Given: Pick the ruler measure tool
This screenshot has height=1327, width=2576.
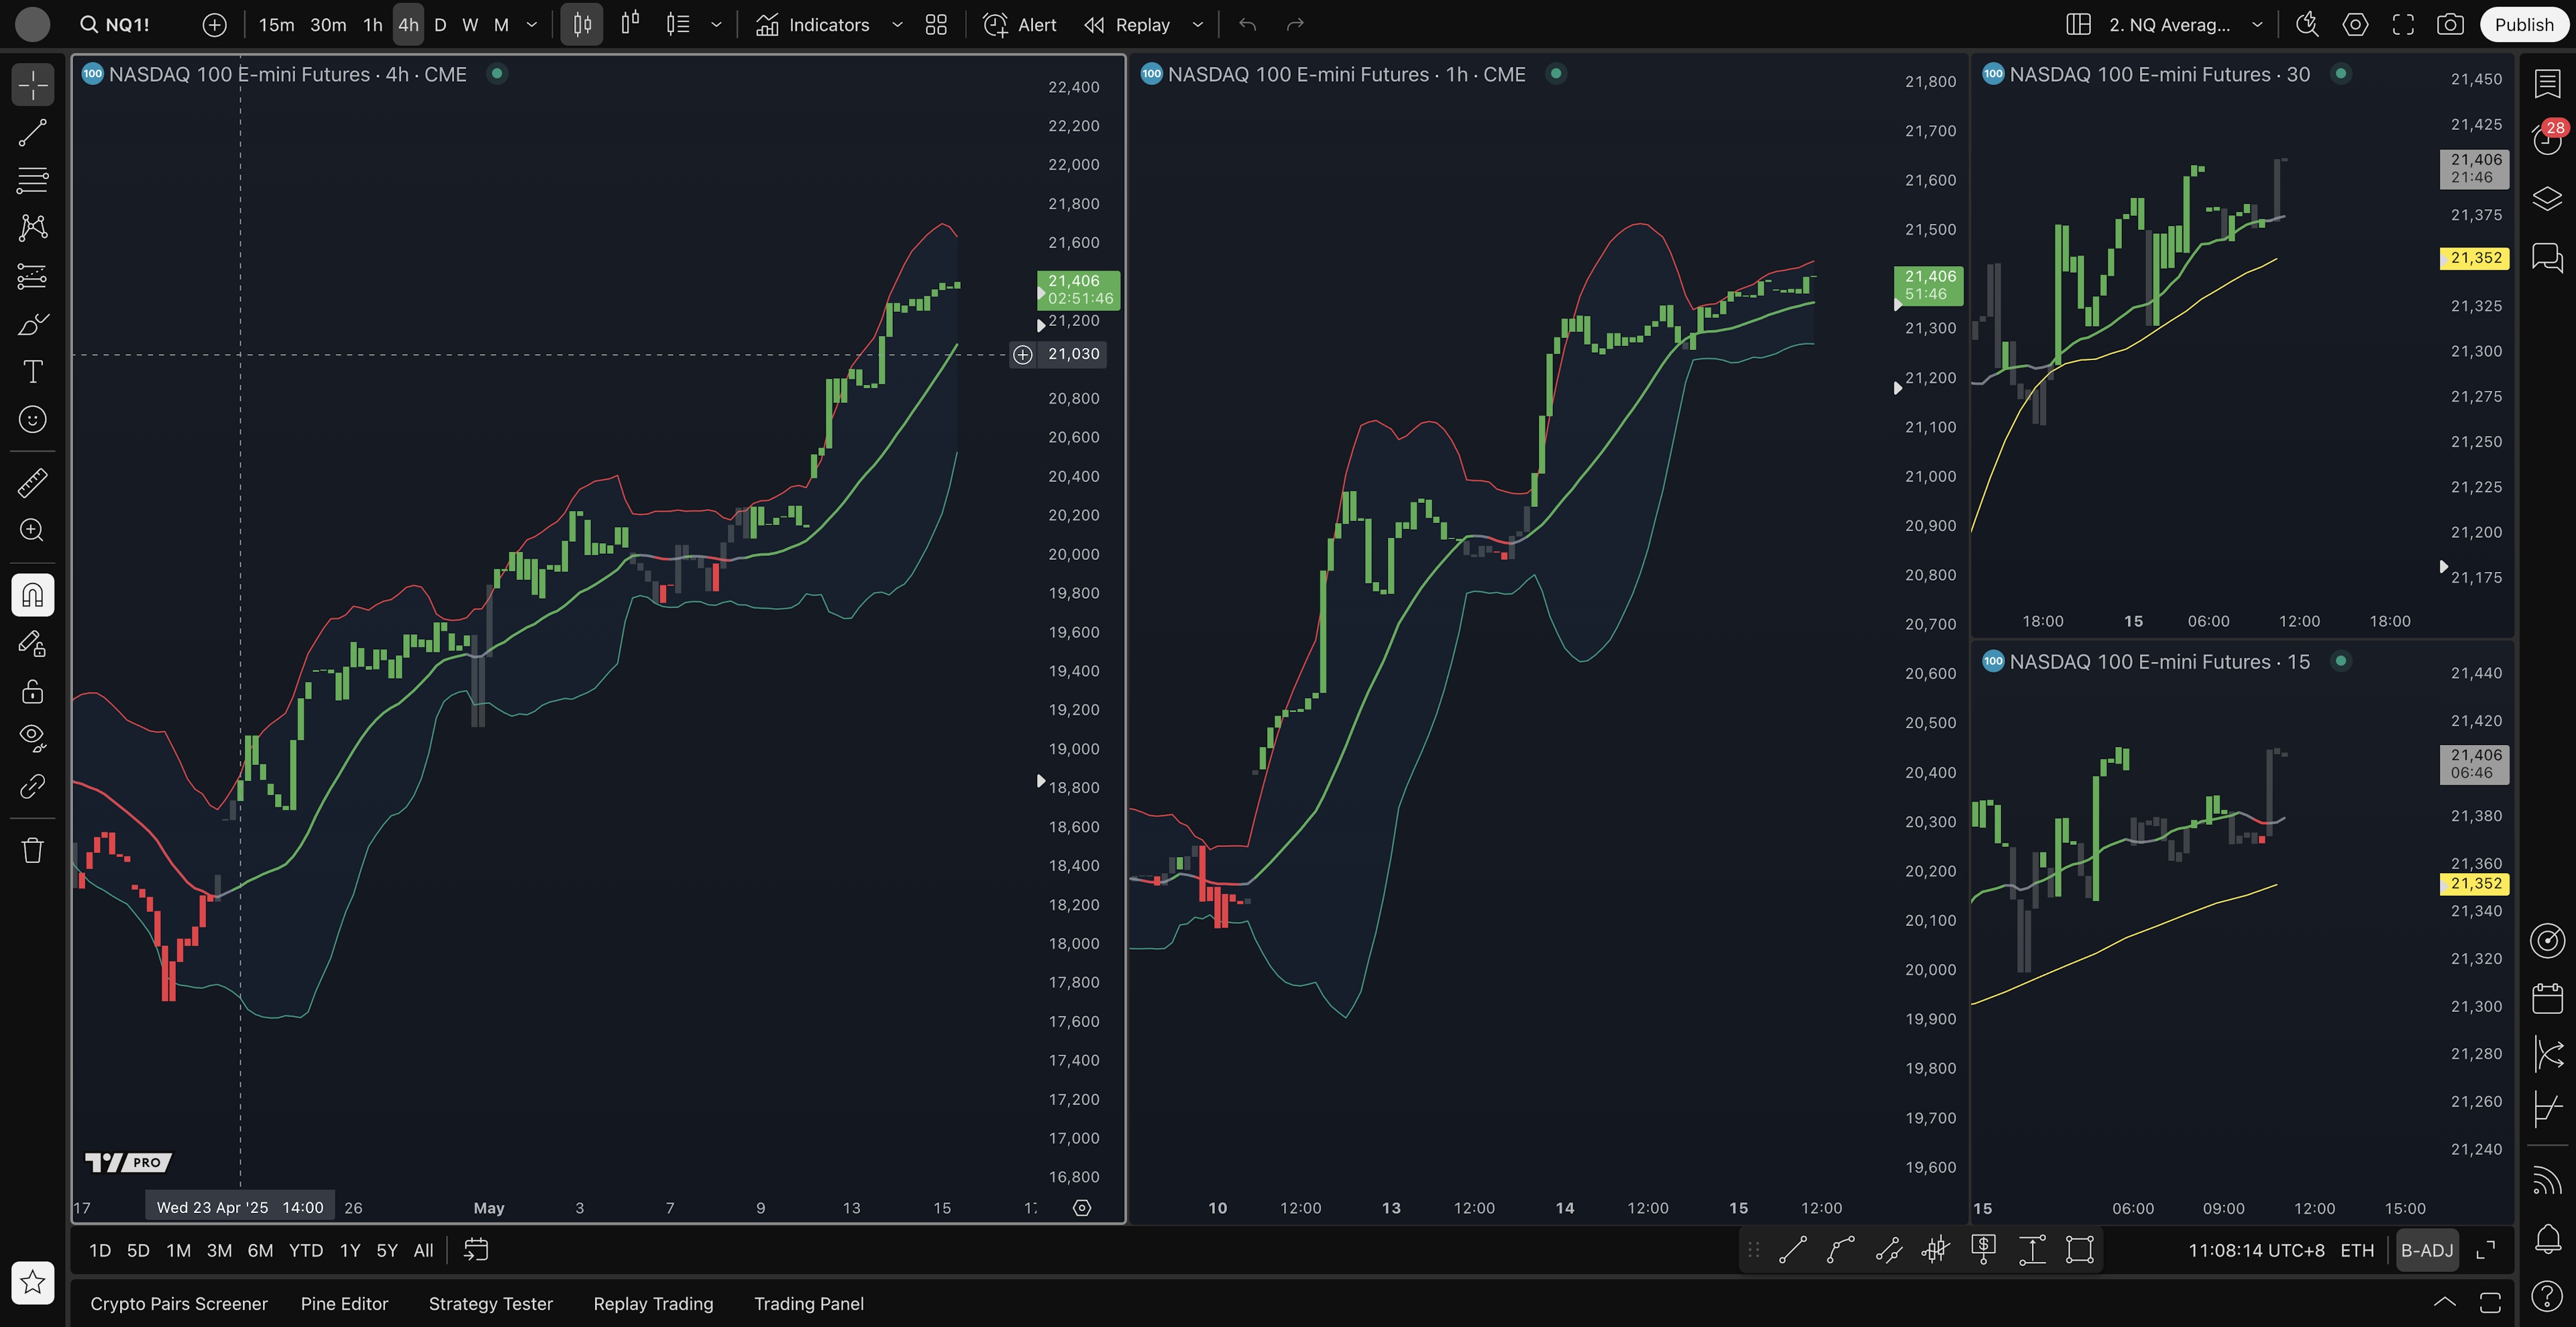Looking at the screenshot, I should [32, 483].
